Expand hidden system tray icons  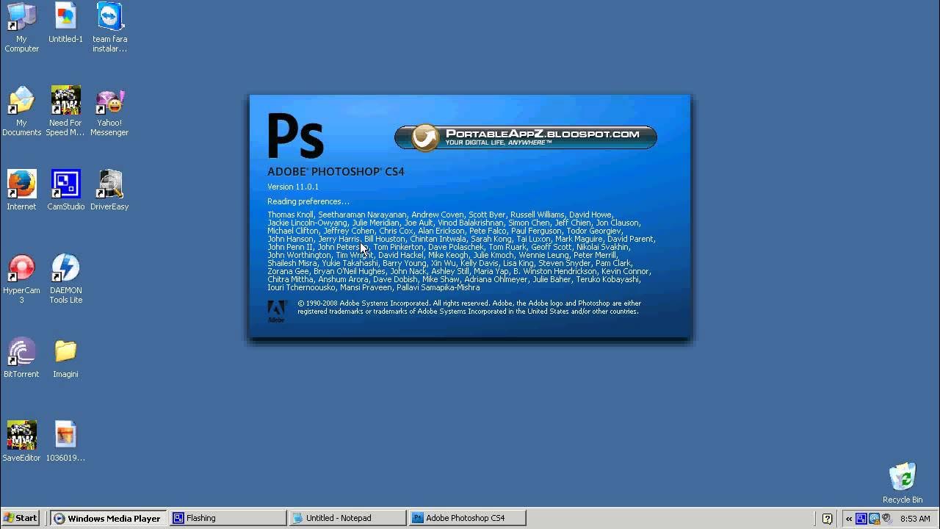850,519
